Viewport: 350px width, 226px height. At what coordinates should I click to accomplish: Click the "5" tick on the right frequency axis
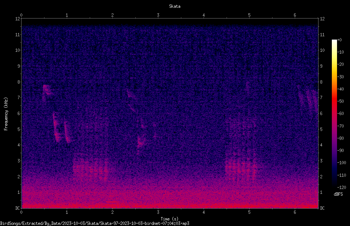pos(321,129)
